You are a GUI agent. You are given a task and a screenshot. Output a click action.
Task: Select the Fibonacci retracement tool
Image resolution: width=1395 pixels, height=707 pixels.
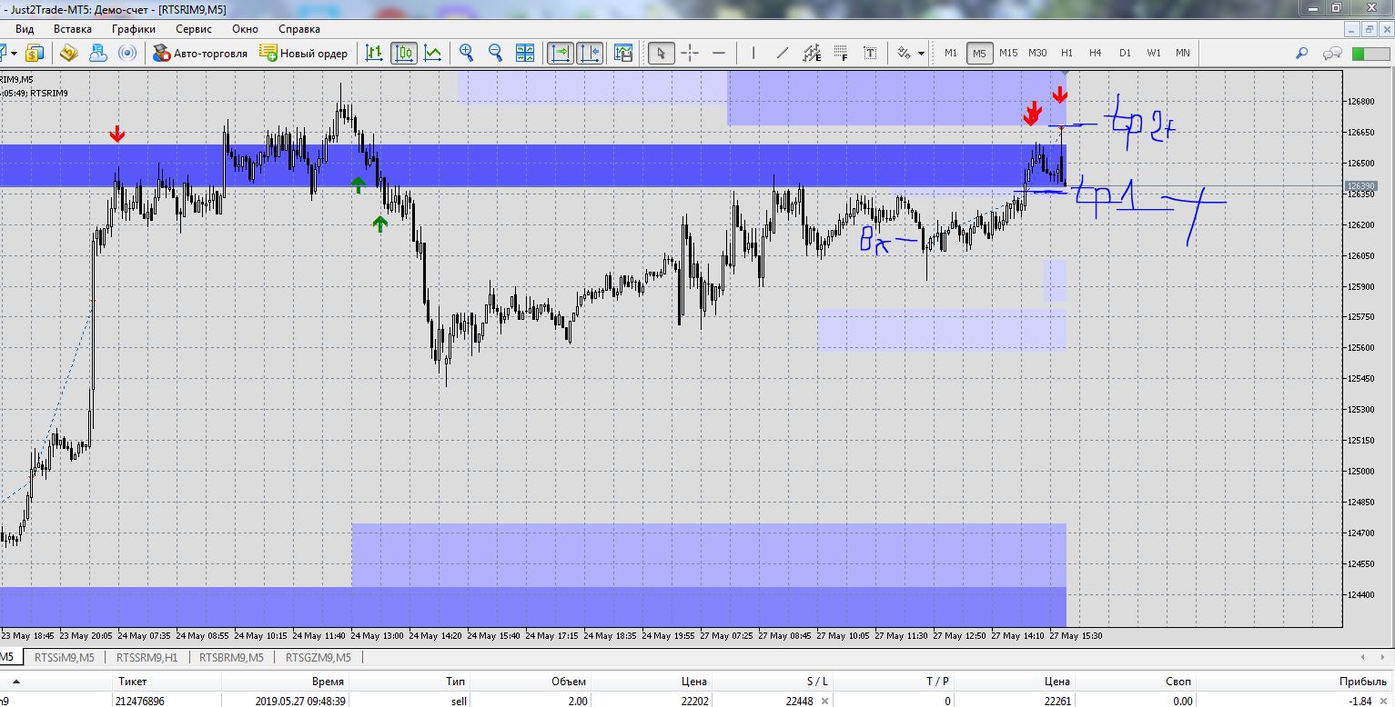tap(841, 53)
